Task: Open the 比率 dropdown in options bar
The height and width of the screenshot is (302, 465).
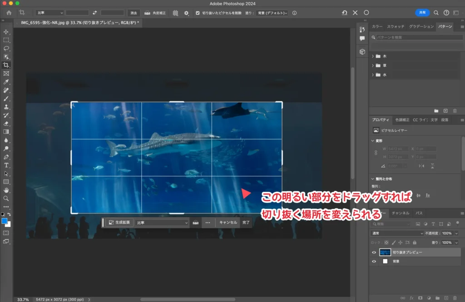Action: [49, 13]
